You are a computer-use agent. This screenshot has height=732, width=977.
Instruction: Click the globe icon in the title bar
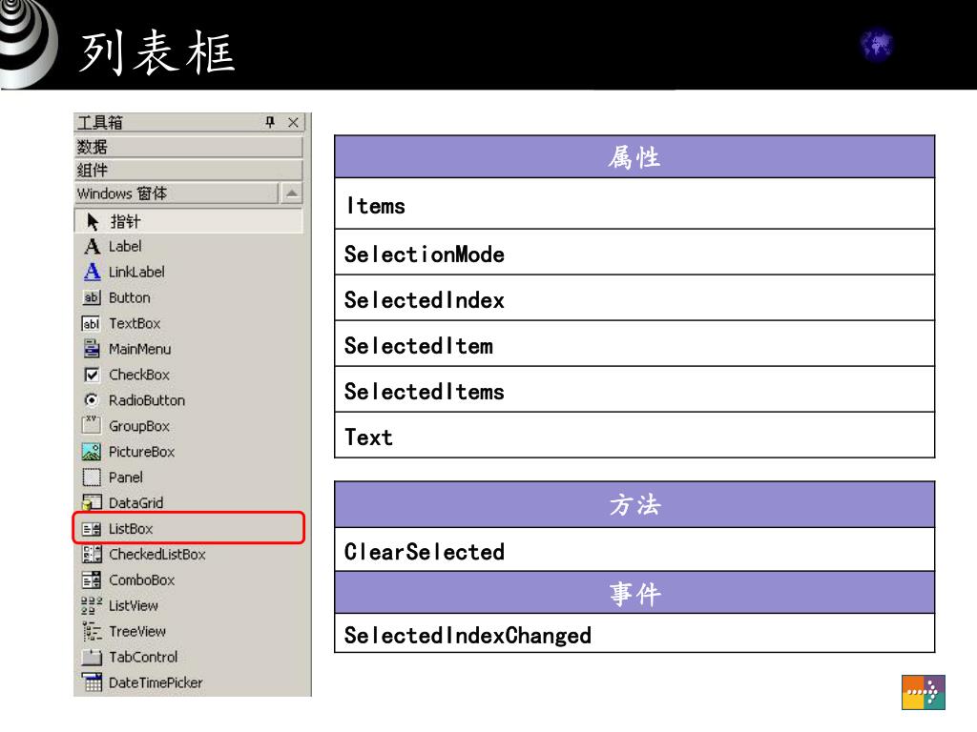876,45
